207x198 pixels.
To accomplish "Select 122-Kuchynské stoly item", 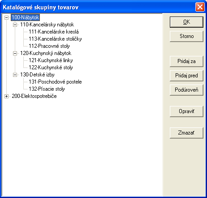I will click(x=51, y=67).
